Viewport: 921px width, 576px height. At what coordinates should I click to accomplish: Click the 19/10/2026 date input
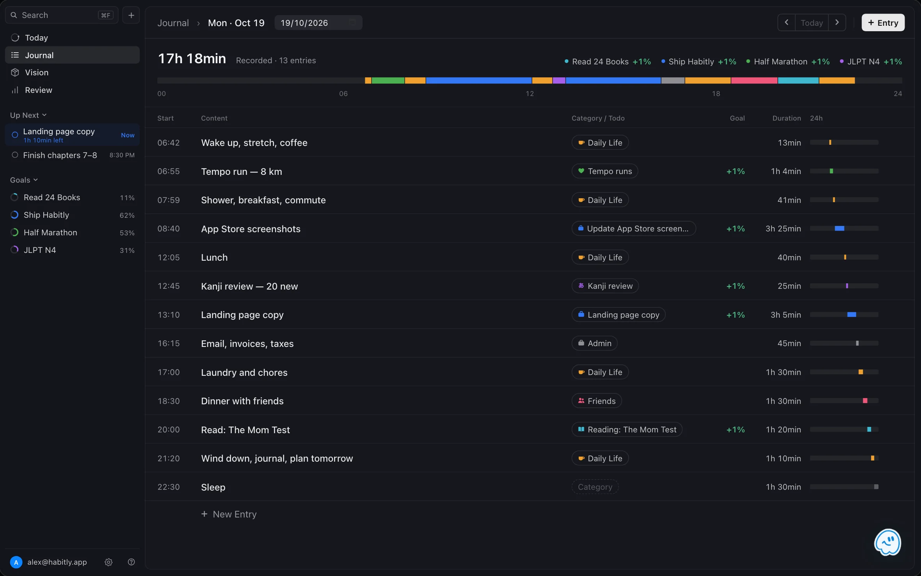(318, 23)
